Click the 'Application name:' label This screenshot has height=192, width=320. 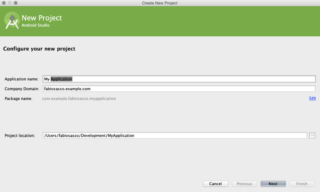point(21,79)
